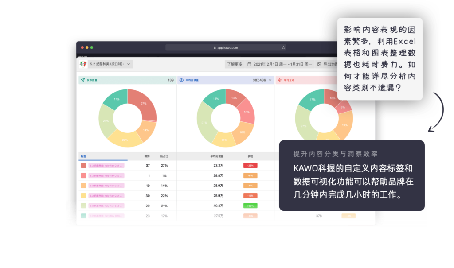454x268 pixels.
Task: Click the 15% teal slice in 平均阅读量 donut
Action: tap(216, 99)
